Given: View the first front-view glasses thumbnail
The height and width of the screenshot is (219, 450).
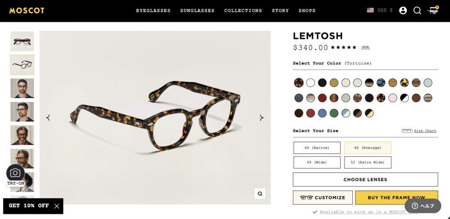Looking at the screenshot, I should tap(22, 41).
